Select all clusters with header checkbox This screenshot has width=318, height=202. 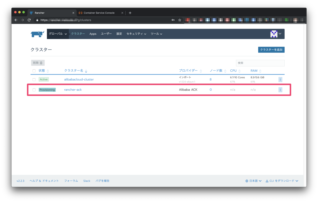pos(34,71)
